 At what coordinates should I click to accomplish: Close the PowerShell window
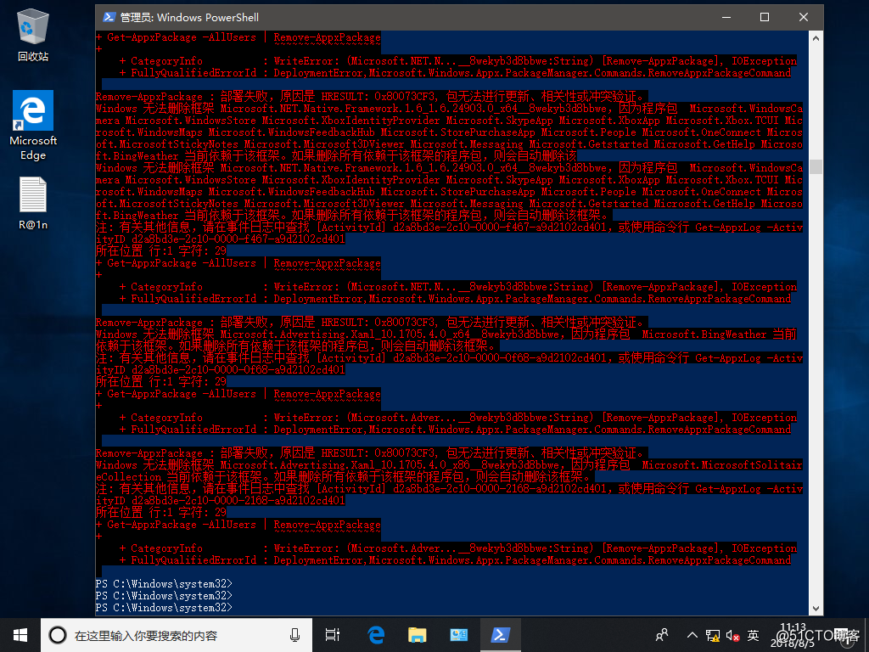pos(803,17)
